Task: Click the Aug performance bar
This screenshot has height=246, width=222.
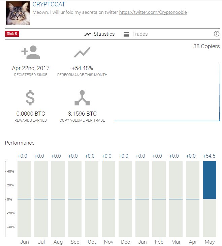Action: coord(58,199)
